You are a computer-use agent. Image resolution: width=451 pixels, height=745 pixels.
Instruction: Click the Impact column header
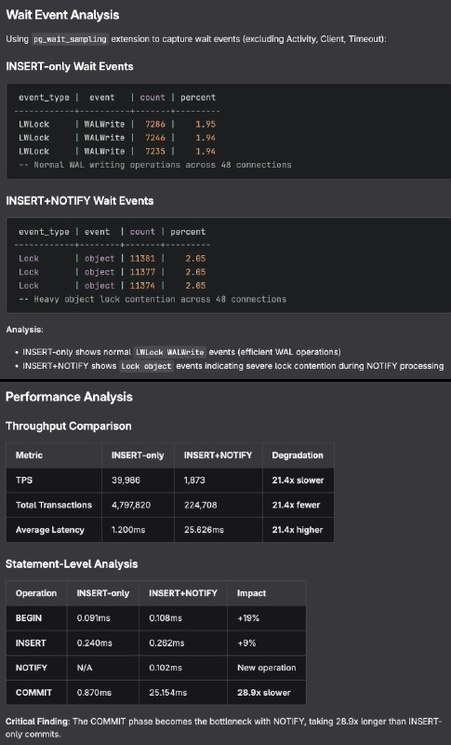[x=251, y=593]
